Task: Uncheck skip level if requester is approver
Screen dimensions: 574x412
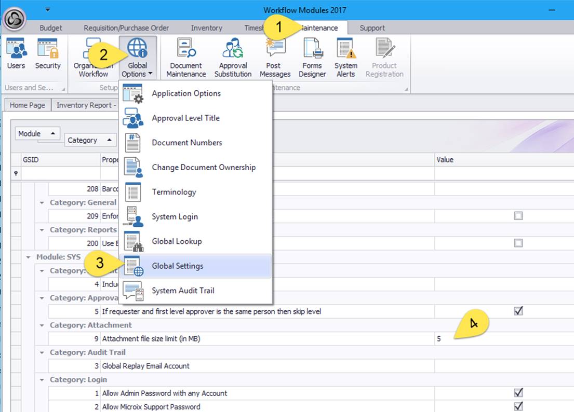Action: [x=518, y=311]
